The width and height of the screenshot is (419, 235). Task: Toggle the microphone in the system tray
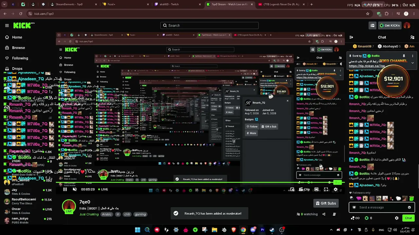pos(373,230)
